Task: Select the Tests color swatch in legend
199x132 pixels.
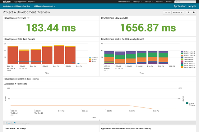Action: pos(90,61)
